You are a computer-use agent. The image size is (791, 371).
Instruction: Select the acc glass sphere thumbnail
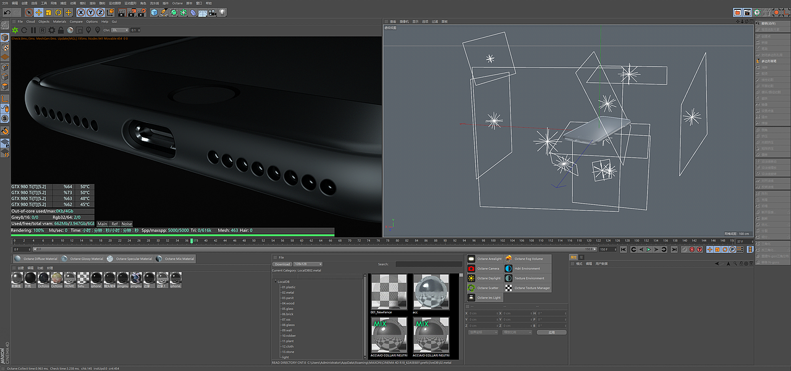click(x=430, y=292)
